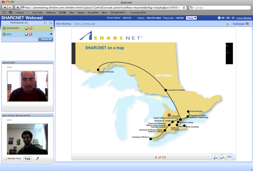
Task: Click the 100% zoom reset icon
Action: click(x=230, y=157)
